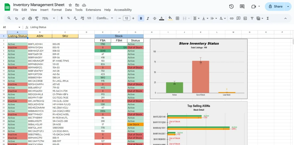
Task: Click the print icon in toolbar
Action: (x=30, y=18)
